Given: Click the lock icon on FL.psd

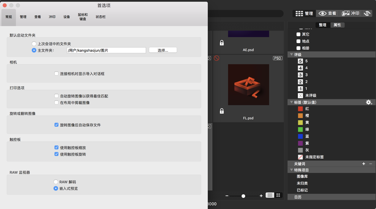Looking at the screenshot, I should pos(222,111).
